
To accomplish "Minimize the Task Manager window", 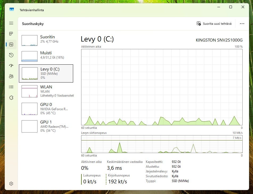I will tap(219, 7).
